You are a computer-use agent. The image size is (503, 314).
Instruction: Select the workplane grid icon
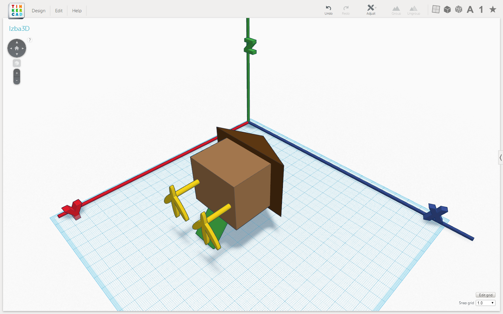coord(436,9)
